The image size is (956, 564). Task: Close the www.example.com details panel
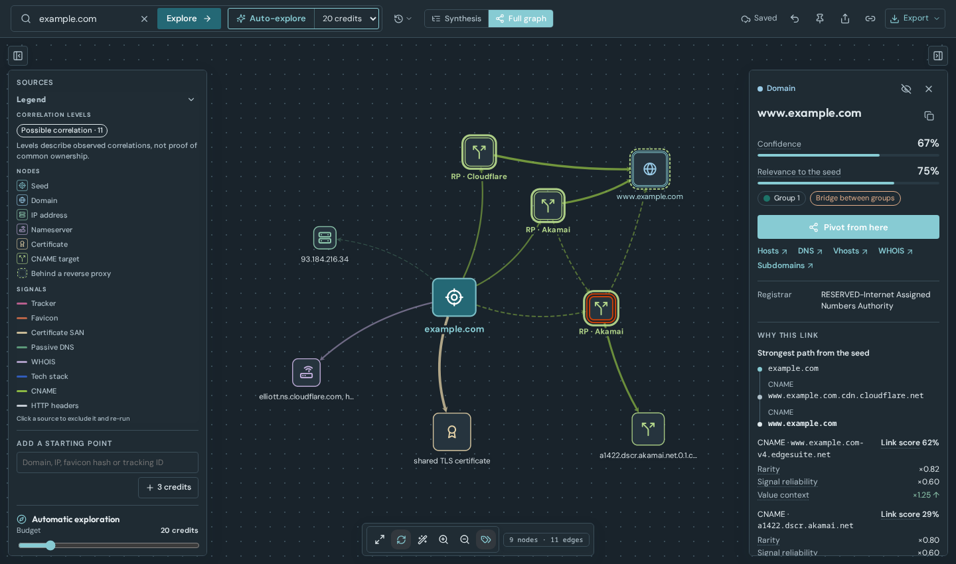929,89
